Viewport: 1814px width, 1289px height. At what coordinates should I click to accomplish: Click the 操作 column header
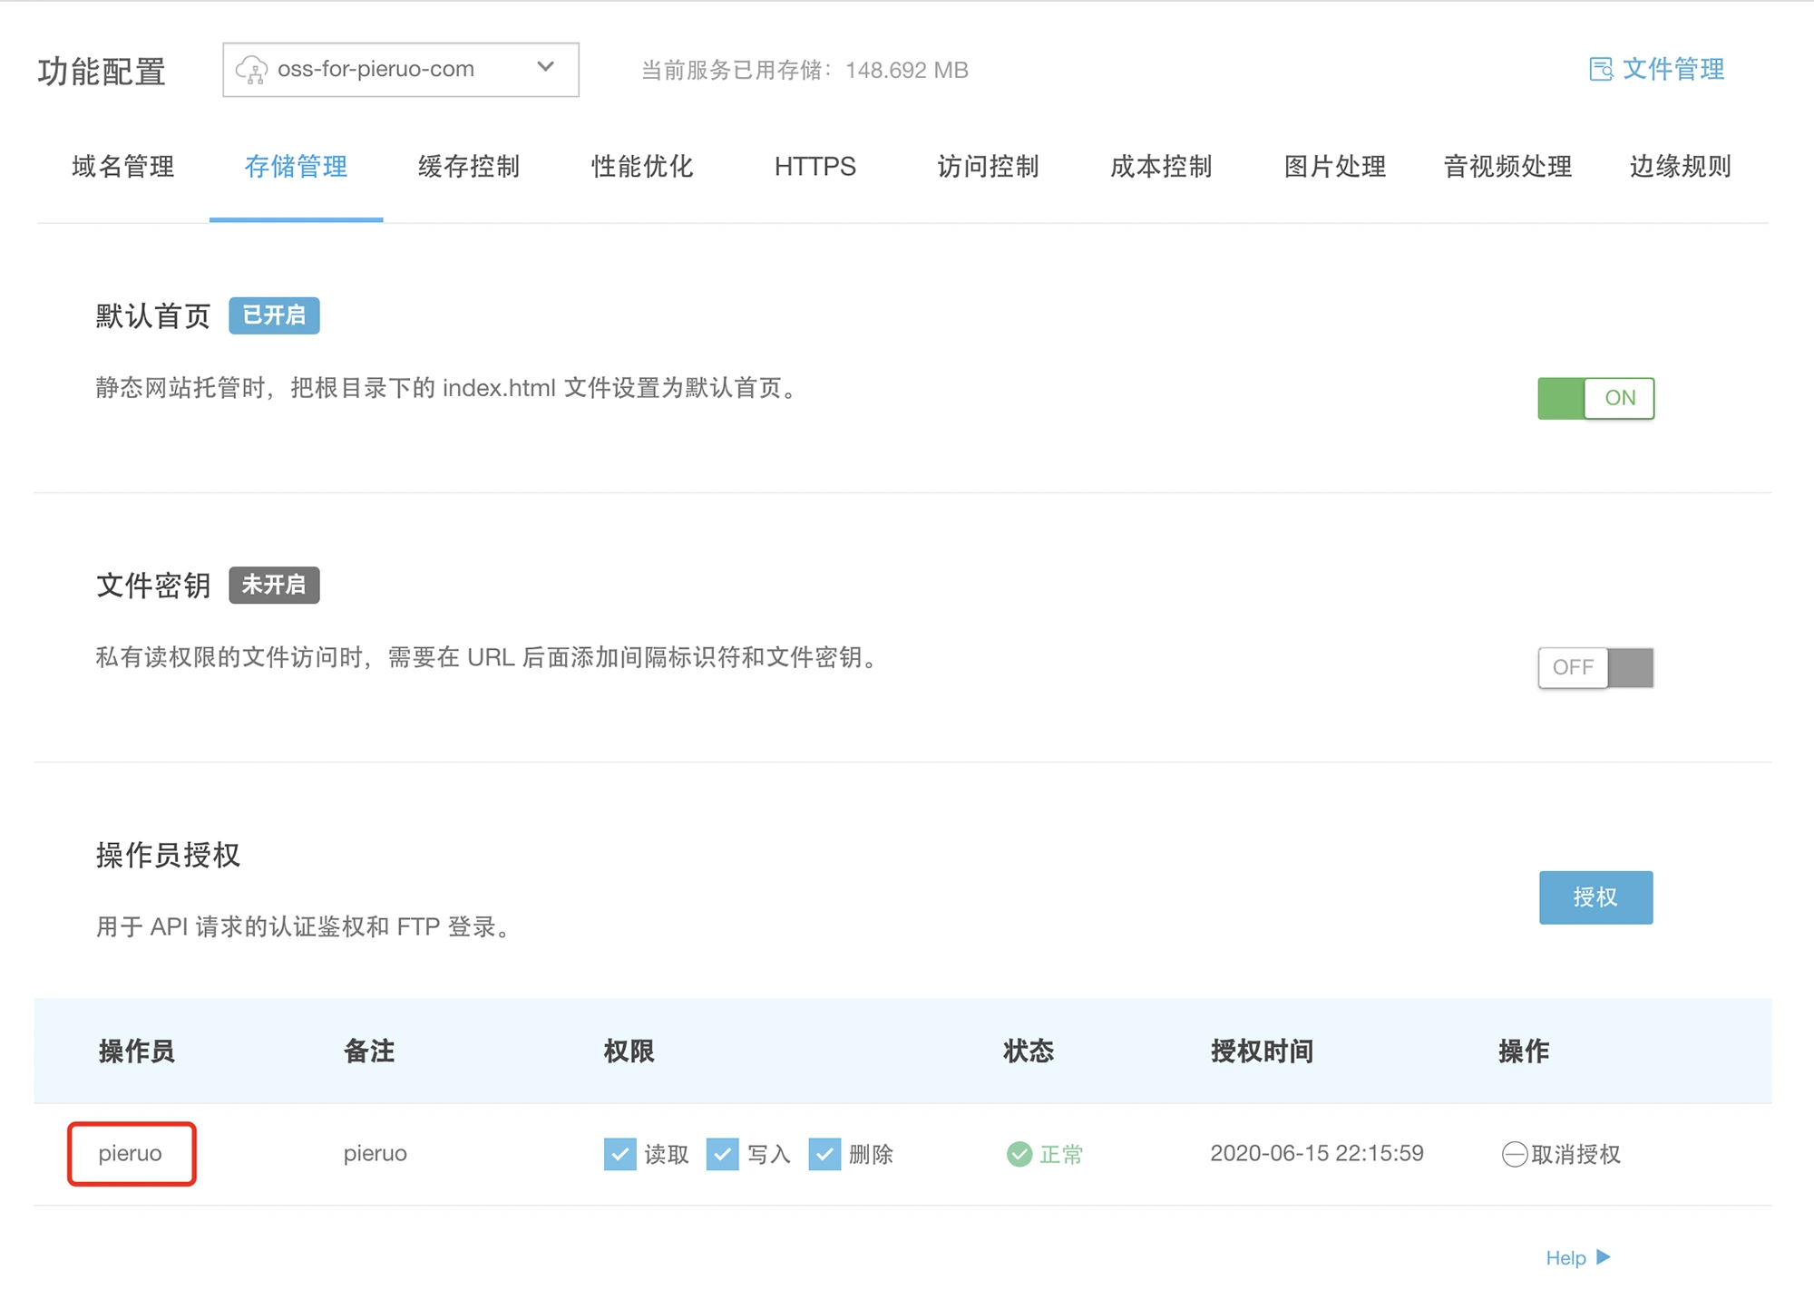click(1525, 1052)
